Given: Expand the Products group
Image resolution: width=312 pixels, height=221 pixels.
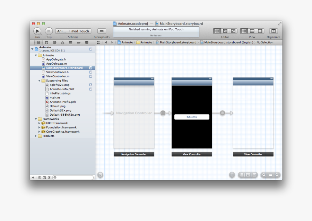Looking at the screenshot, I should tap(35, 136).
